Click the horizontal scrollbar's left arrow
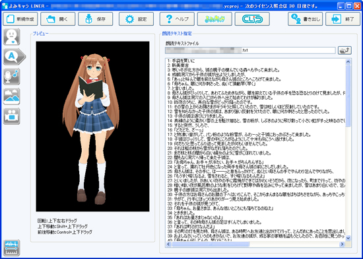The image size is (363, 259). coord(168,244)
